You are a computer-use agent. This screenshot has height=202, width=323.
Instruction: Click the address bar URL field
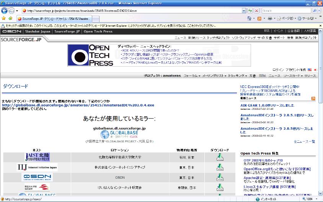point(131,11)
